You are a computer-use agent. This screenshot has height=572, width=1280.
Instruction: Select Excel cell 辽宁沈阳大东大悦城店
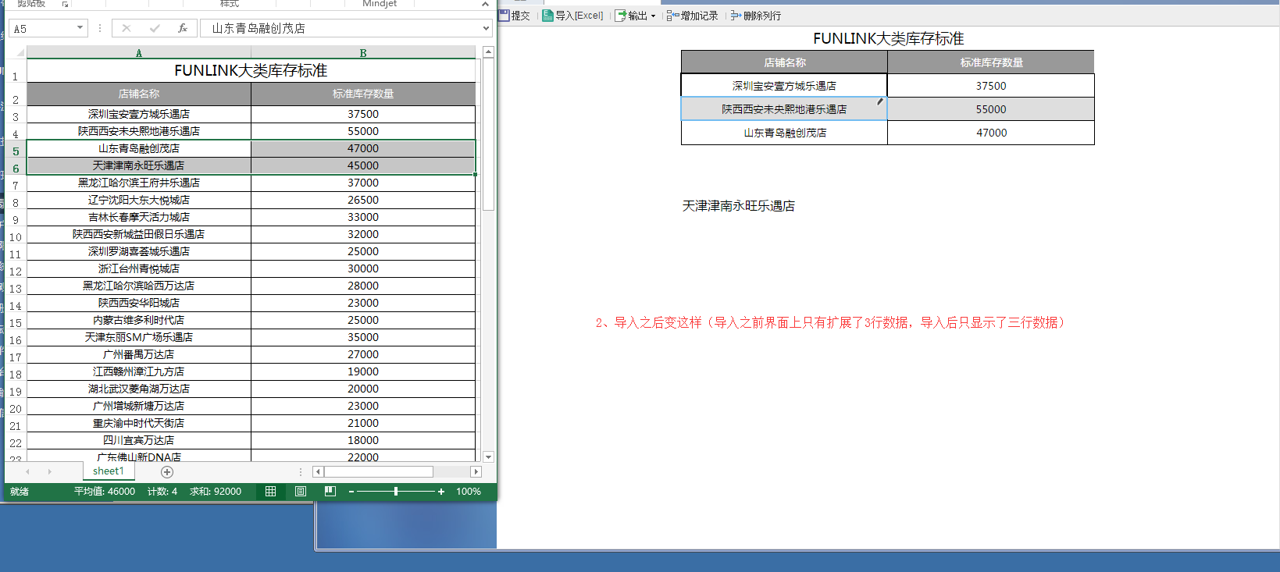[139, 200]
